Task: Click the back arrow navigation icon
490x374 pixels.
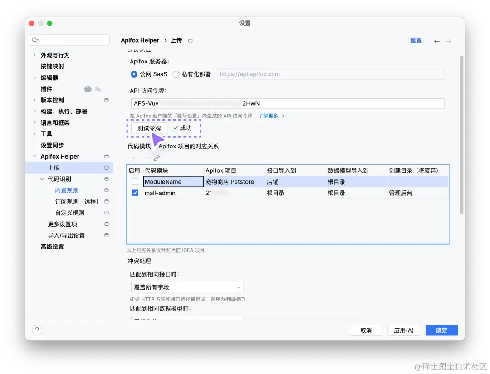Action: pyautogui.click(x=436, y=41)
